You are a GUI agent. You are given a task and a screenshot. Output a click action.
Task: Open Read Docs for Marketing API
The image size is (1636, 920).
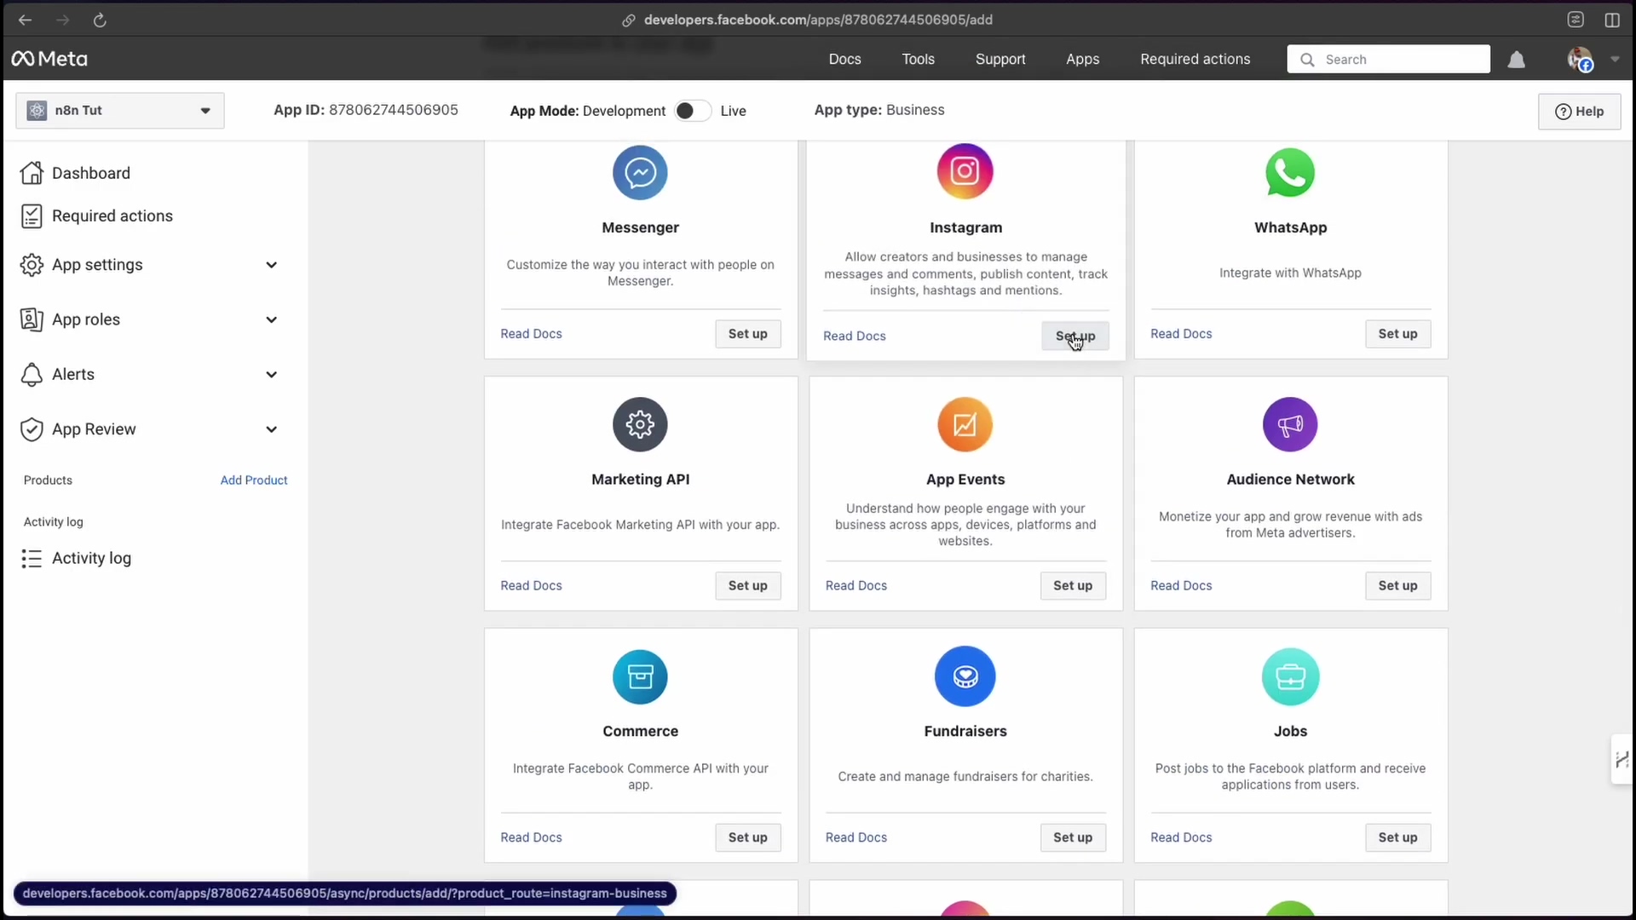coord(531,585)
